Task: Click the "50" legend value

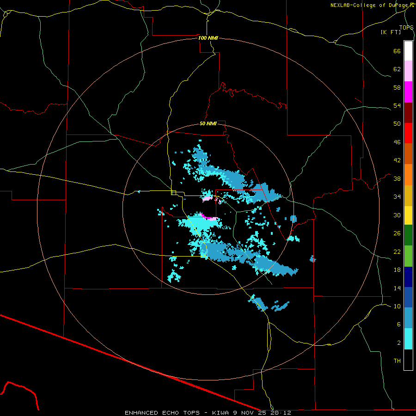Action: tap(397, 124)
